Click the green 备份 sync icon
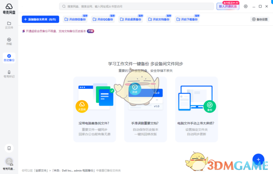The width and height of the screenshot is (273, 174). pos(210,106)
